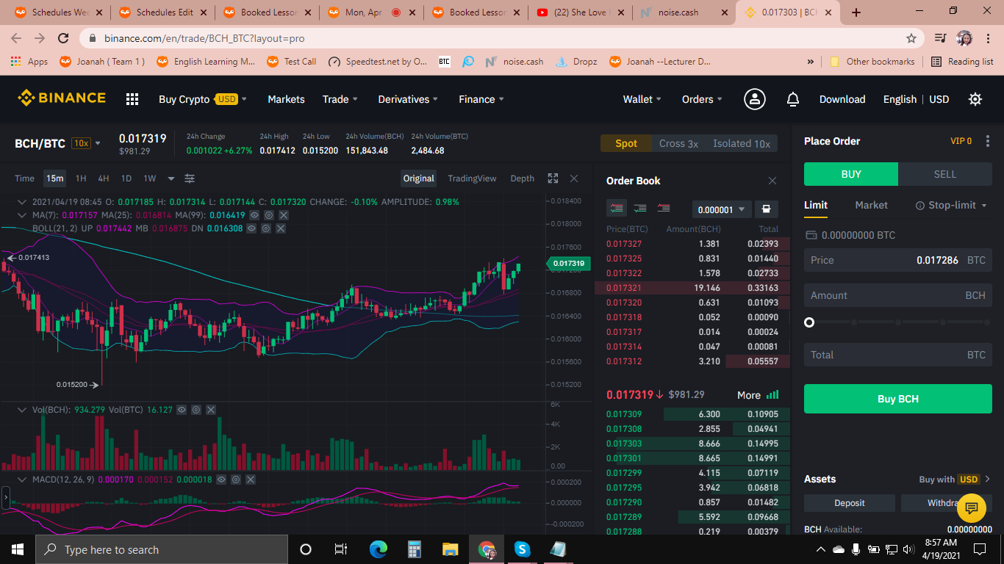Click the green Buy BCH button

coord(898,399)
